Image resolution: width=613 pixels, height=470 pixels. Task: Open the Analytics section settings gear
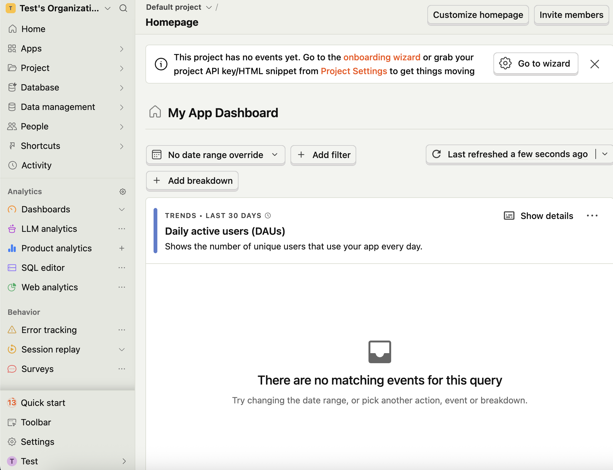pos(123,191)
